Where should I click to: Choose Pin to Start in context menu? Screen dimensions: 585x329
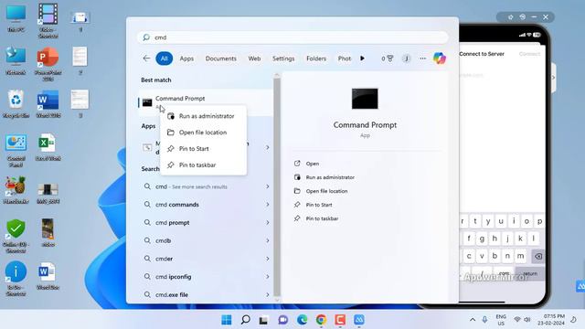point(203,148)
